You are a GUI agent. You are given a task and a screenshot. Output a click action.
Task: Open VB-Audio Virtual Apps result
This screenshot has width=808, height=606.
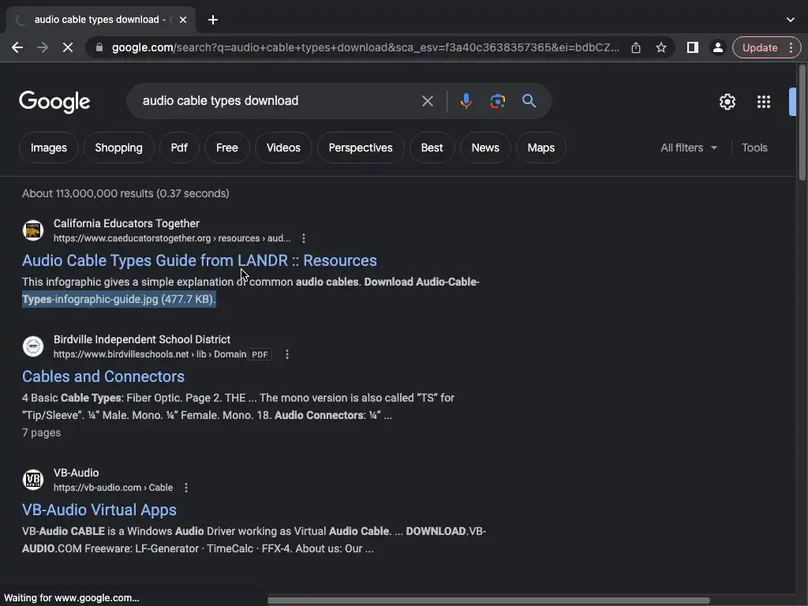tap(99, 511)
